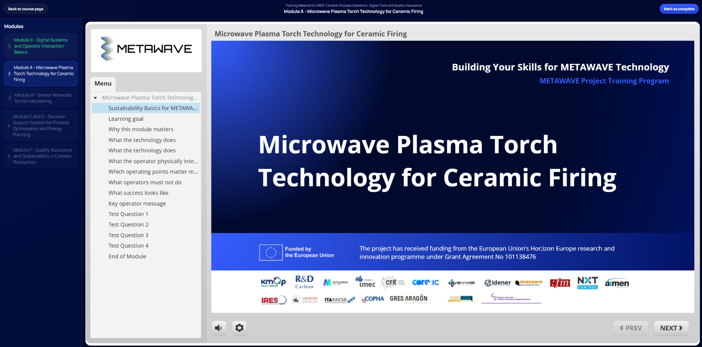Click the idener logo

point(497,283)
